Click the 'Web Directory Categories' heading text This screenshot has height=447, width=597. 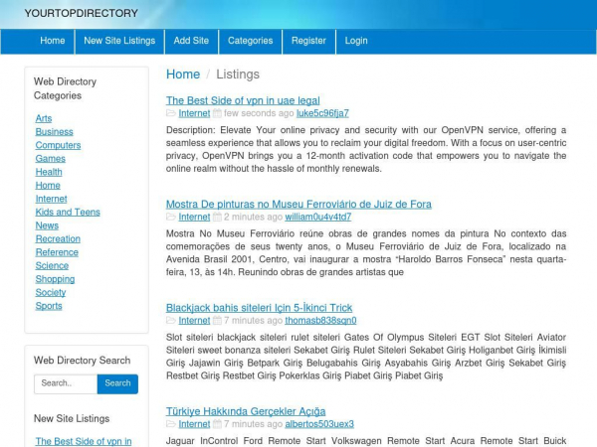65,88
